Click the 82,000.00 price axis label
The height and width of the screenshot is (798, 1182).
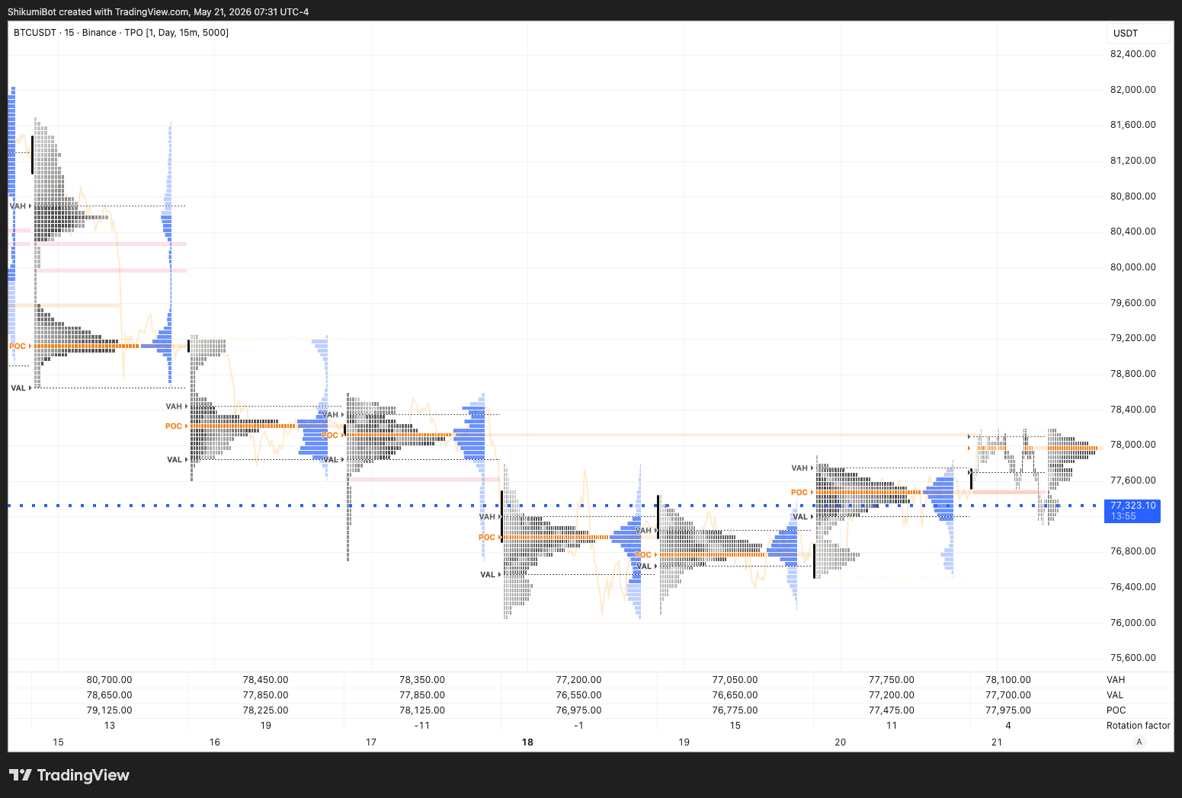click(x=1132, y=90)
